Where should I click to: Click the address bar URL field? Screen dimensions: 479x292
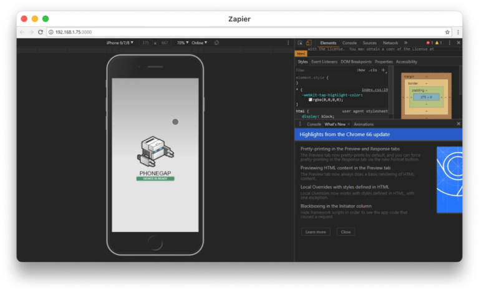click(x=249, y=32)
